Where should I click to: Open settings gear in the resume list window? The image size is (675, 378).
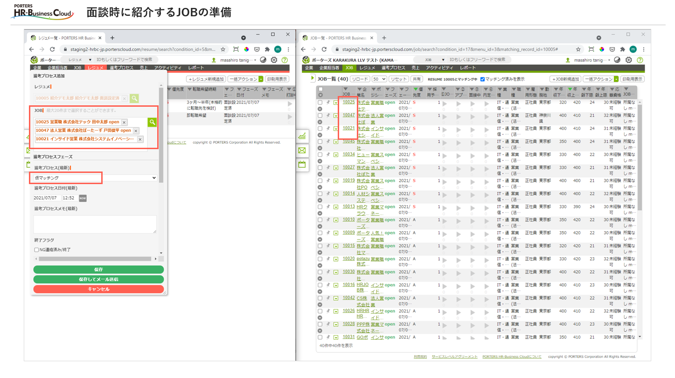tap(274, 60)
